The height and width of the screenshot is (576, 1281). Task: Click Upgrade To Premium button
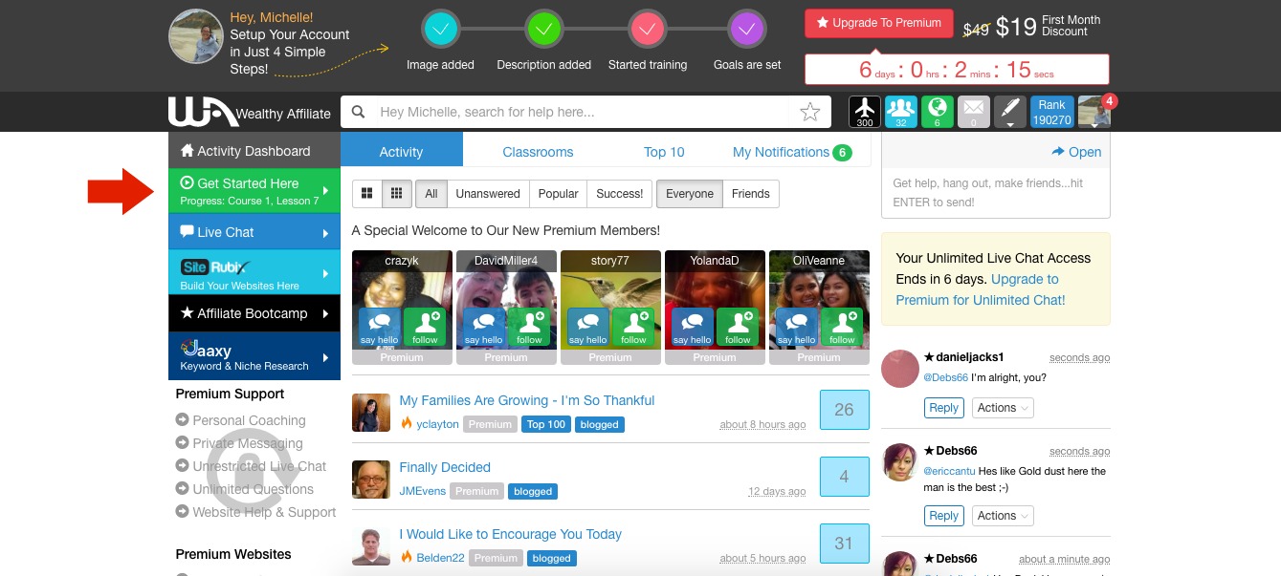pos(878,23)
